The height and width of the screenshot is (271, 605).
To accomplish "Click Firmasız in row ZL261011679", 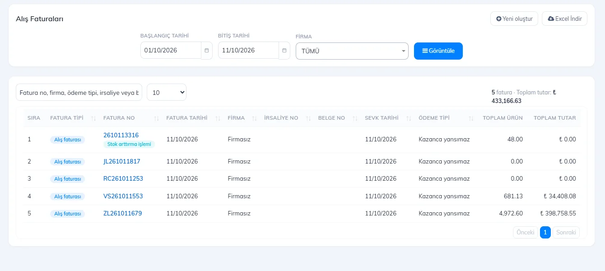I will click(x=239, y=213).
